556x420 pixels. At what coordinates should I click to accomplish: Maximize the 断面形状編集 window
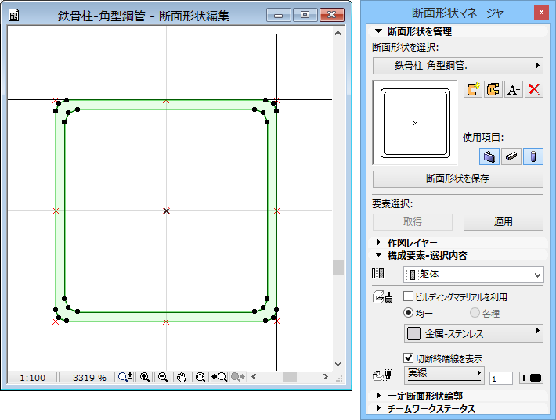[x=305, y=15]
